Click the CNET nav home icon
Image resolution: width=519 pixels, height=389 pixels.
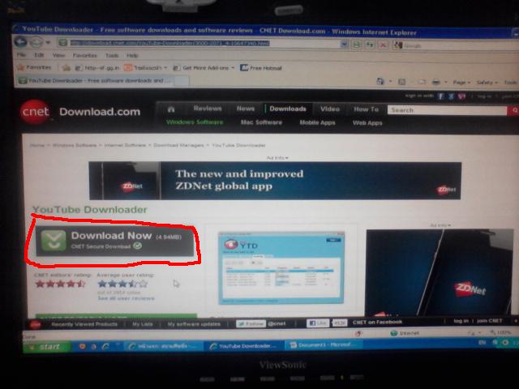click(171, 109)
